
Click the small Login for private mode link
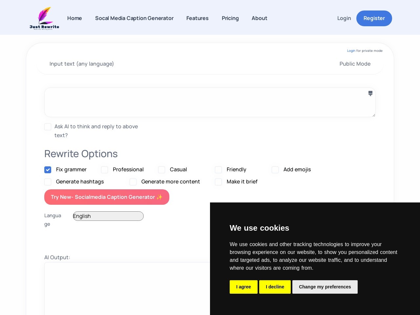[x=351, y=51]
